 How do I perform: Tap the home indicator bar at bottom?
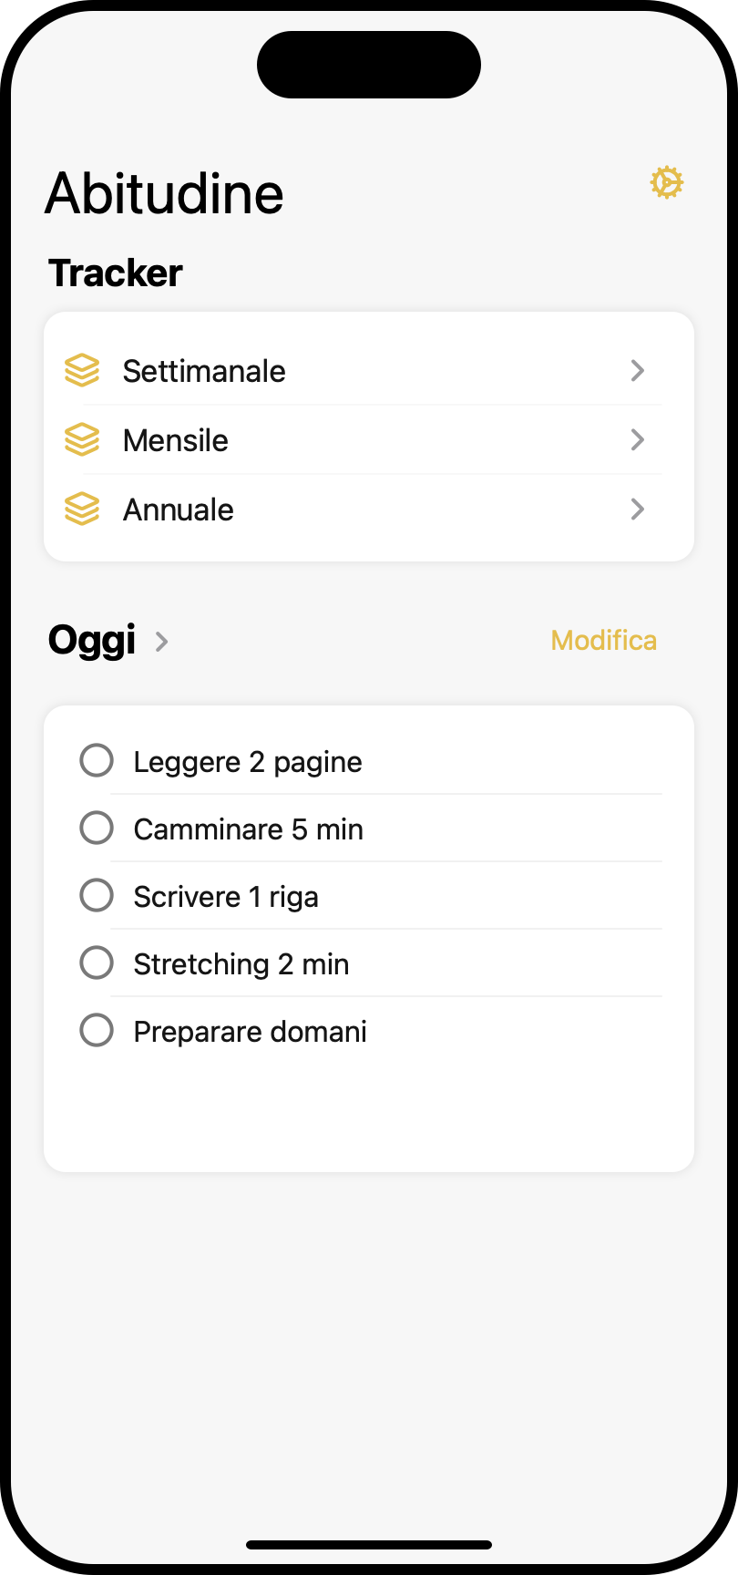click(369, 1545)
